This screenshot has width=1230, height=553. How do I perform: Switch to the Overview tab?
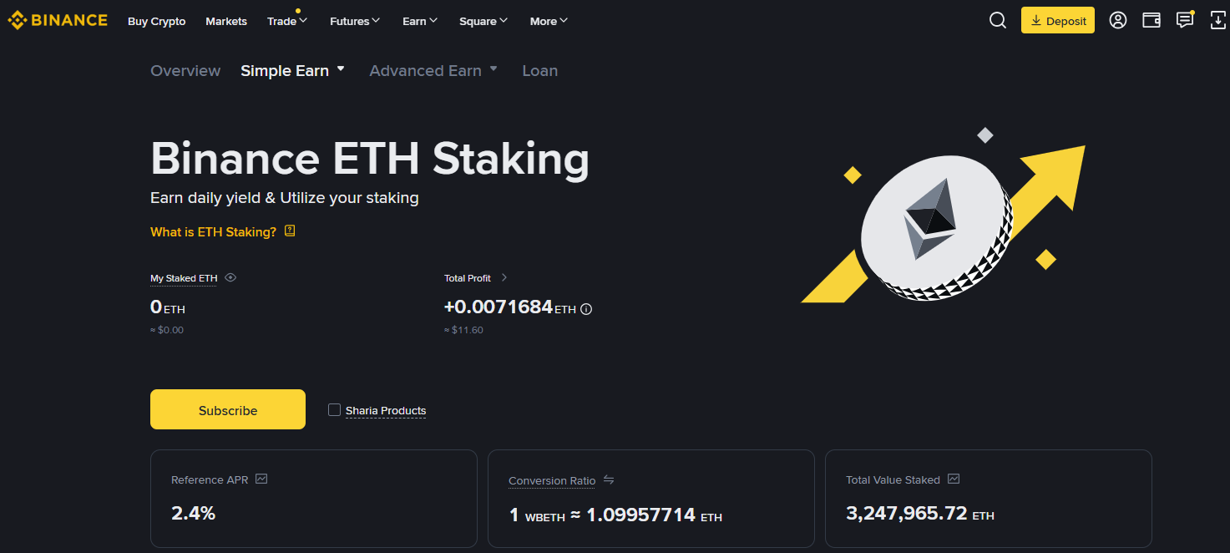point(185,71)
